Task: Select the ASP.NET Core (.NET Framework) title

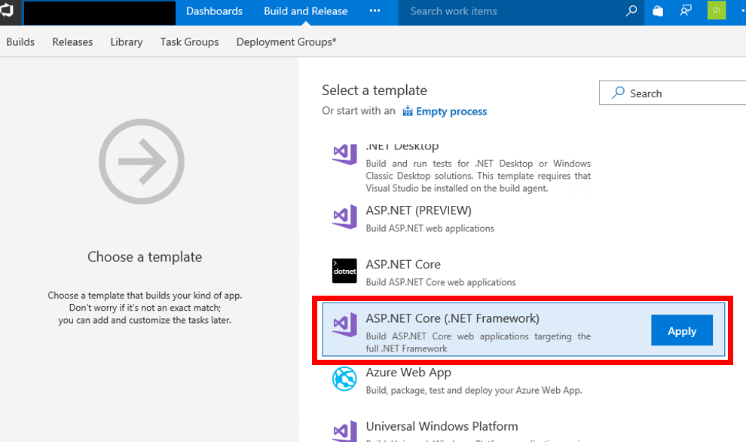Action: (452, 318)
